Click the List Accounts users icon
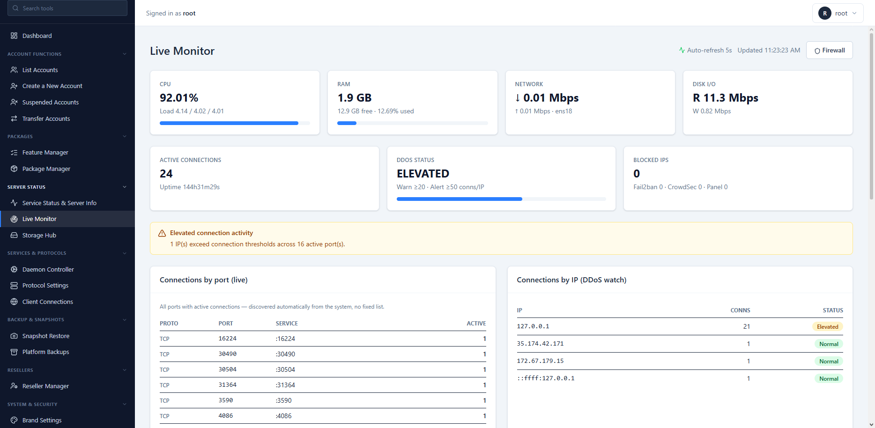 coord(14,70)
